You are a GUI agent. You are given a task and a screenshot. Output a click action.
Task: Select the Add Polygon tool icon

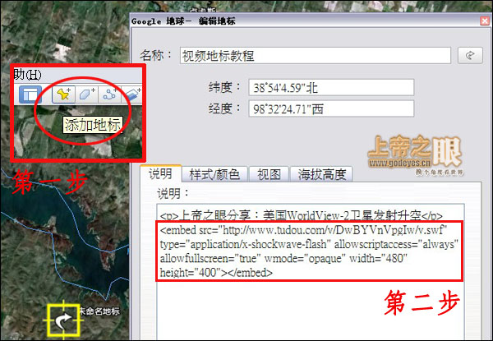click(87, 94)
